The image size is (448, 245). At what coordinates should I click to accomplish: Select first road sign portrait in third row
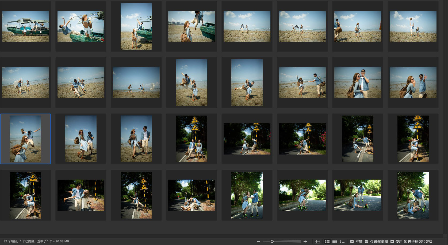[192, 139]
